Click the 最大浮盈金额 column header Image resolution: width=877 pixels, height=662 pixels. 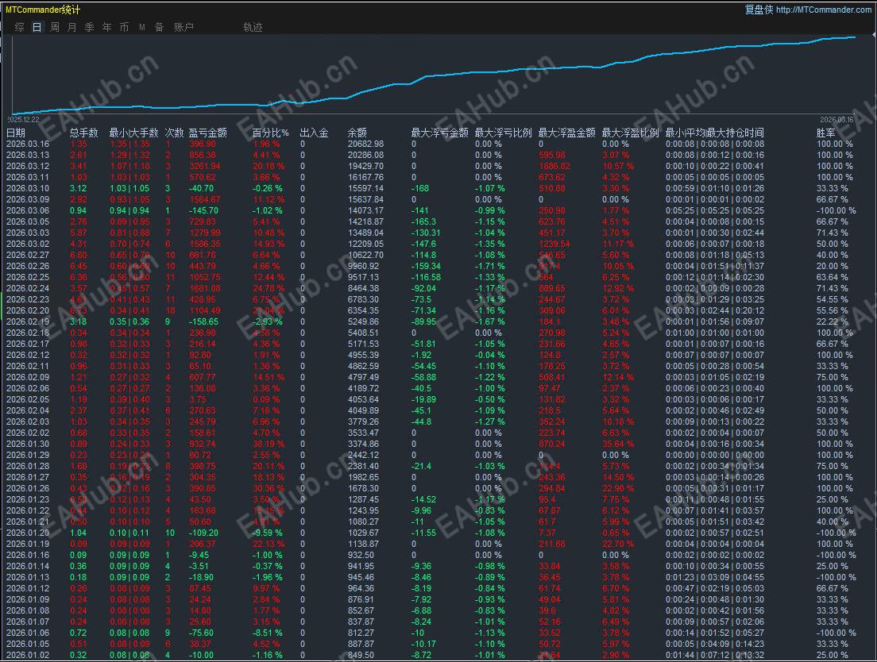pyautogui.click(x=566, y=133)
